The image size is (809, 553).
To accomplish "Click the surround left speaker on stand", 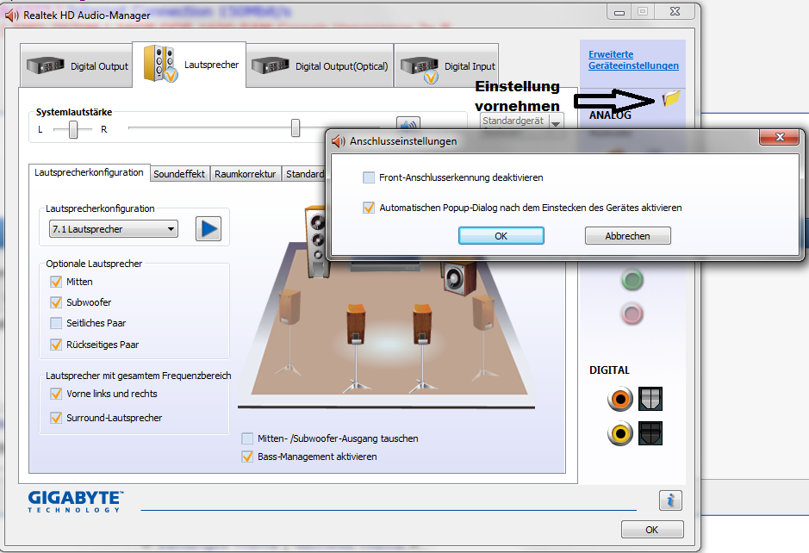I will [289, 332].
